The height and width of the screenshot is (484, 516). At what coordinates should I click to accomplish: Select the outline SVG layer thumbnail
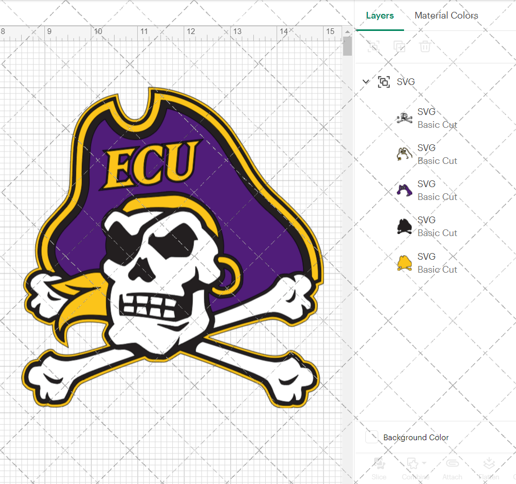(x=405, y=154)
